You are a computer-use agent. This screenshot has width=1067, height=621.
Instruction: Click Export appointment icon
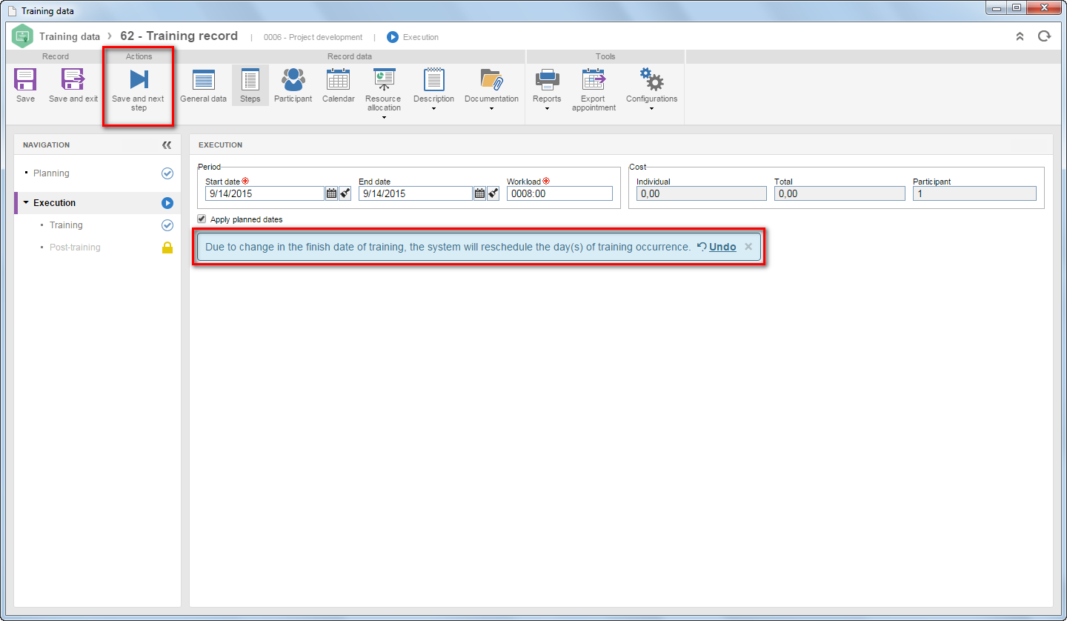tap(594, 79)
